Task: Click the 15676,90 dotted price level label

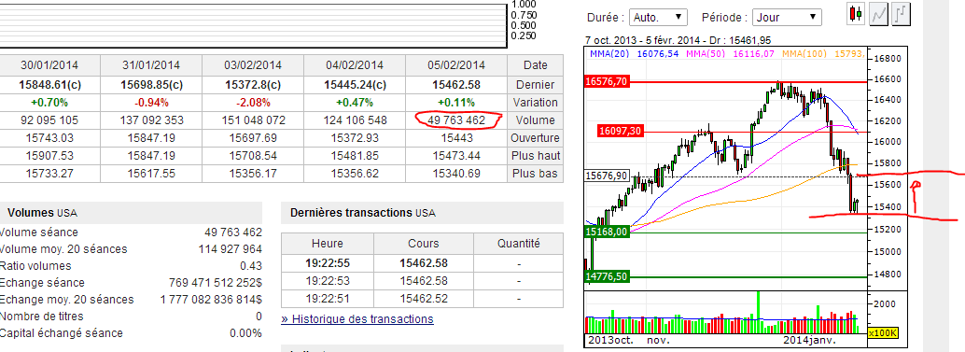Action: click(x=607, y=176)
